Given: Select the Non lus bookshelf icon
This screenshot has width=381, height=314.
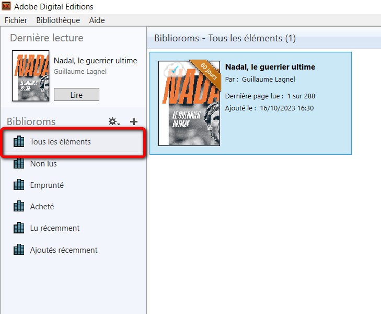Looking at the screenshot, I should pyautogui.click(x=19, y=164).
